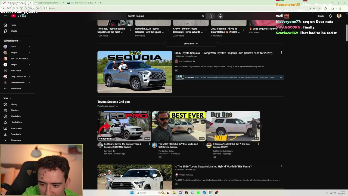
Task: Expand the 9 chapters dropdown
Action: click(x=281, y=77)
